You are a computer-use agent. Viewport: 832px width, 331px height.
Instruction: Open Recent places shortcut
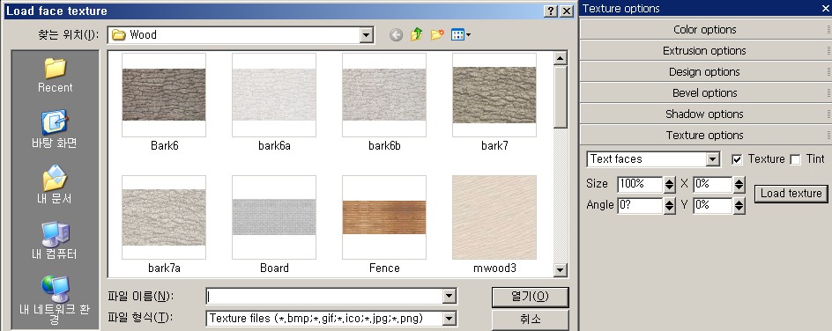[x=56, y=75]
